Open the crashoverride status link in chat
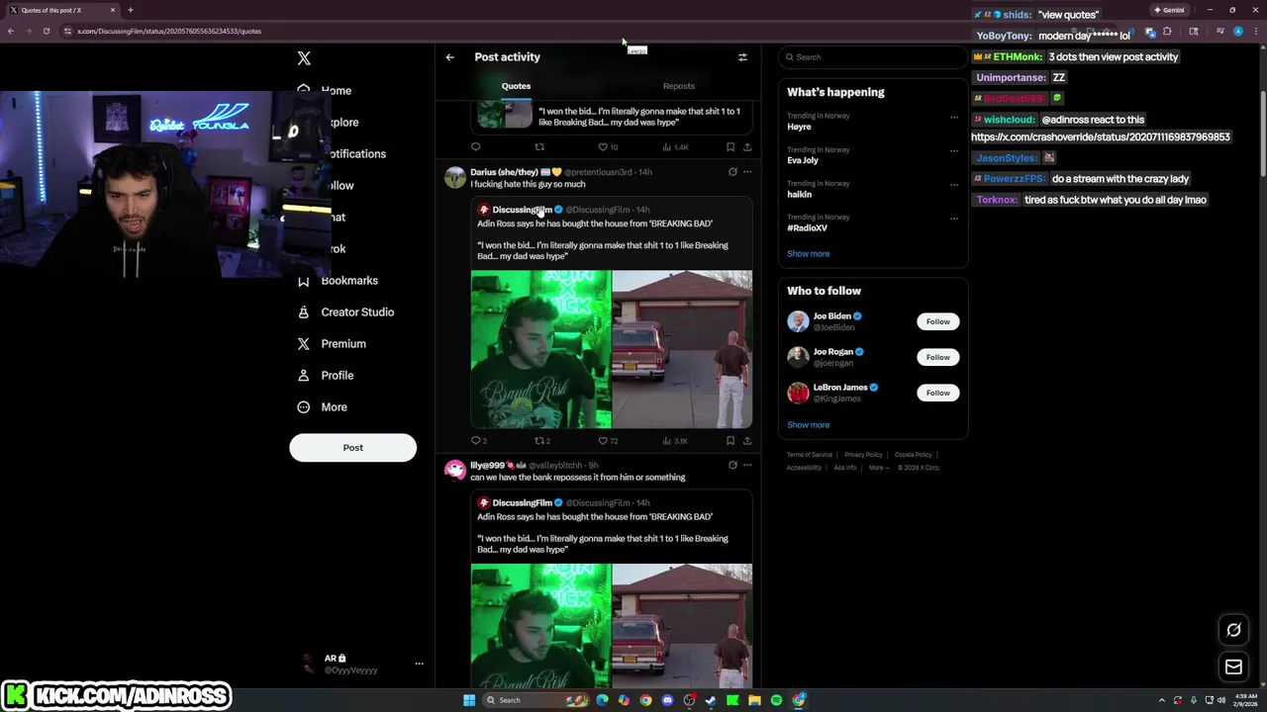This screenshot has width=1267, height=712. pos(1101,137)
